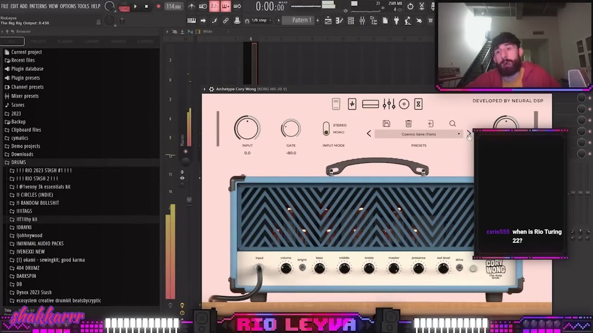
Task: Open the VIEW menu
Action: click(x=53, y=6)
